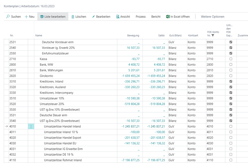Open the Bericht menu

156,16
